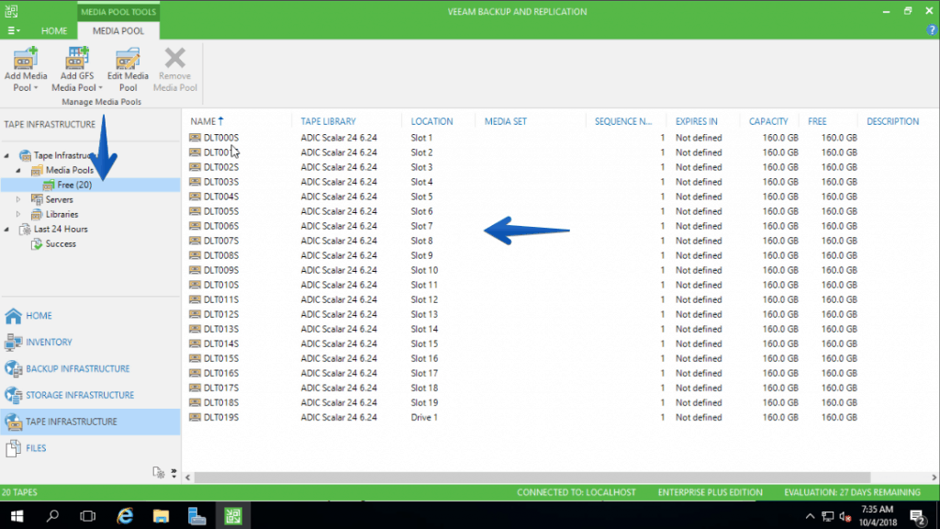
Task: Click the navigation pane configure buttons icon
Action: pyautogui.click(x=158, y=473)
